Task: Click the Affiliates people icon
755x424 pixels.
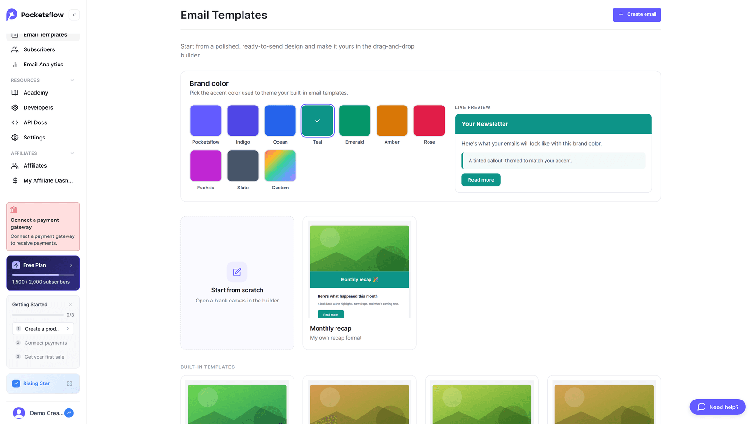Action: tap(15, 166)
